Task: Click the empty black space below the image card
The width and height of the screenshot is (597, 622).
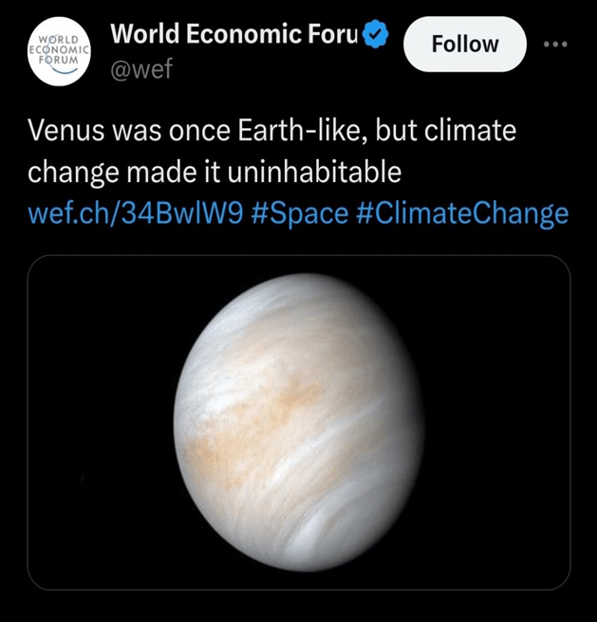Action: 298,607
